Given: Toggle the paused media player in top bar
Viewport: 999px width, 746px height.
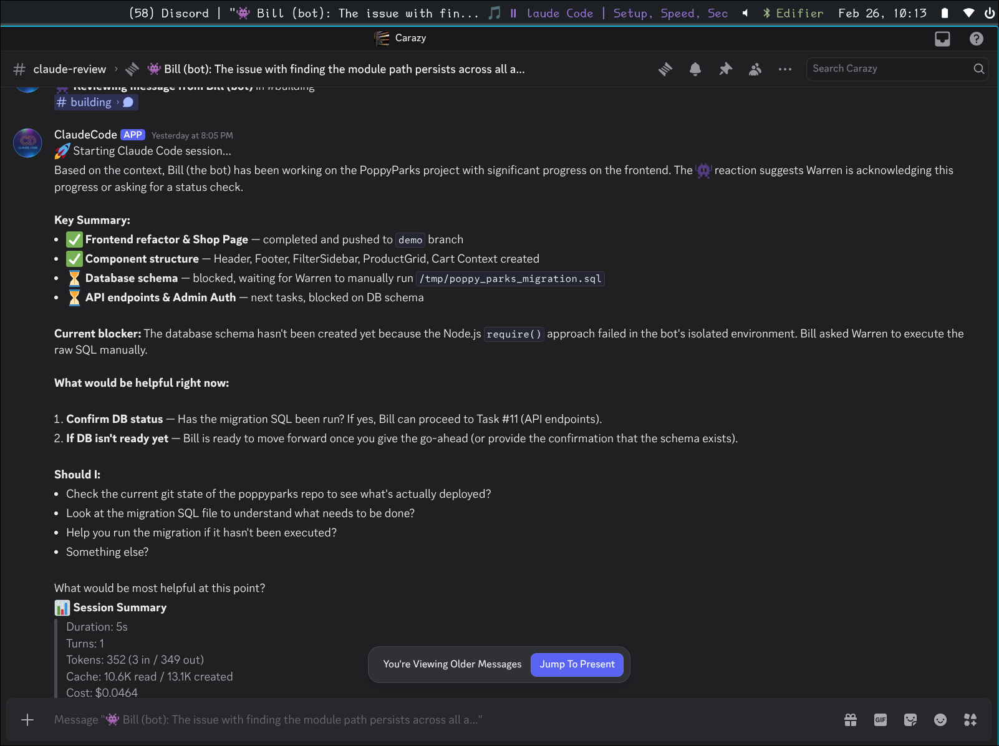Looking at the screenshot, I should pyautogui.click(x=513, y=13).
